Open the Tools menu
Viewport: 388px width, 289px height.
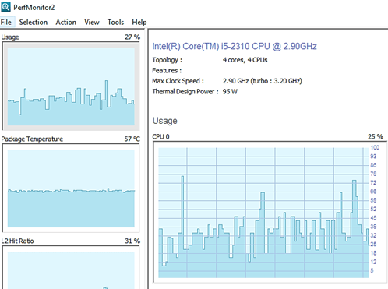tap(115, 23)
